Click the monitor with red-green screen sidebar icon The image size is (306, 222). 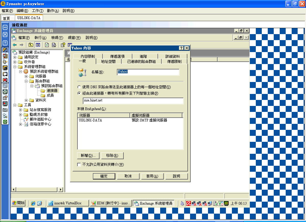(5, 104)
